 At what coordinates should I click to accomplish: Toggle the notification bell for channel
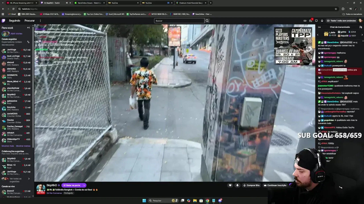237,185
